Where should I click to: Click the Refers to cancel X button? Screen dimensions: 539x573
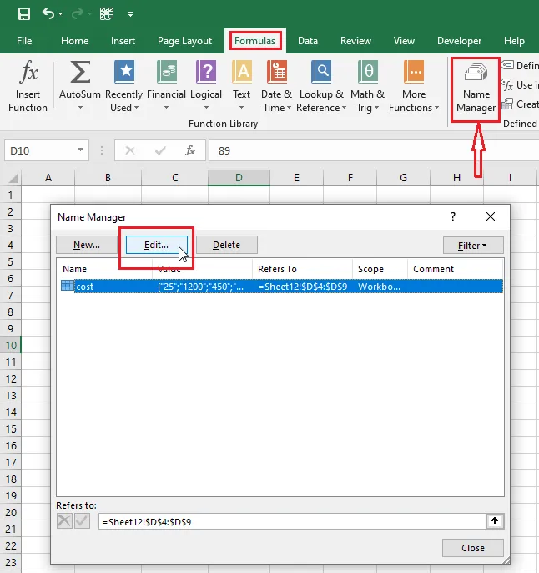(64, 520)
